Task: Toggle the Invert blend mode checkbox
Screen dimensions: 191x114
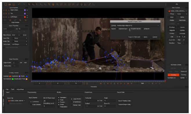Action: [x=22, y=35]
